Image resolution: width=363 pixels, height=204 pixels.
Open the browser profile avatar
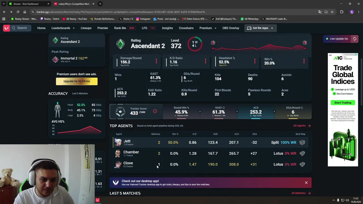[352, 12]
